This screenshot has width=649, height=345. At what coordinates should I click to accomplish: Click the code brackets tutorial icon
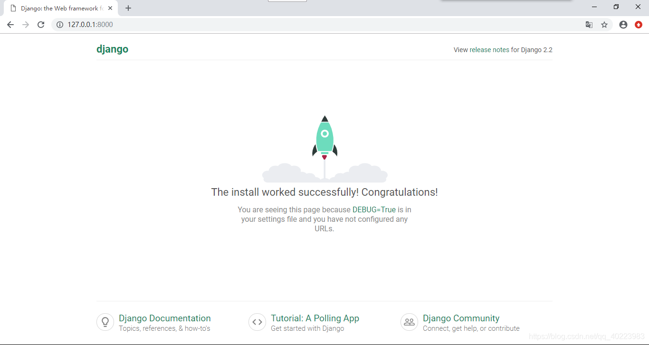257,322
